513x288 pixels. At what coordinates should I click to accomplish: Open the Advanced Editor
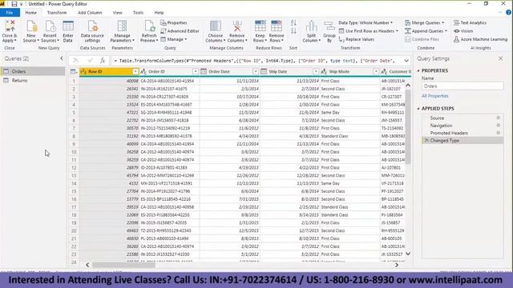pos(180,31)
